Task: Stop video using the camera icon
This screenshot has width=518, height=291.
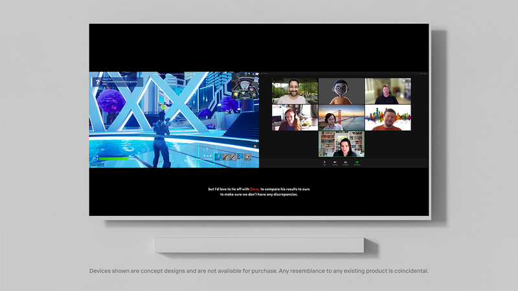Action: pyautogui.click(x=335, y=163)
